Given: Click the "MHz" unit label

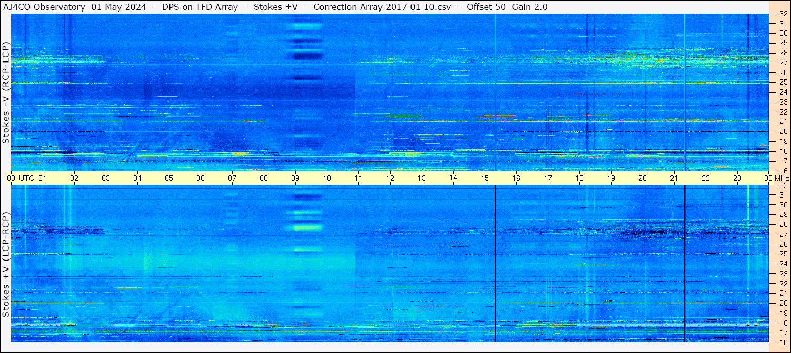Looking at the screenshot, I should click(783, 178).
